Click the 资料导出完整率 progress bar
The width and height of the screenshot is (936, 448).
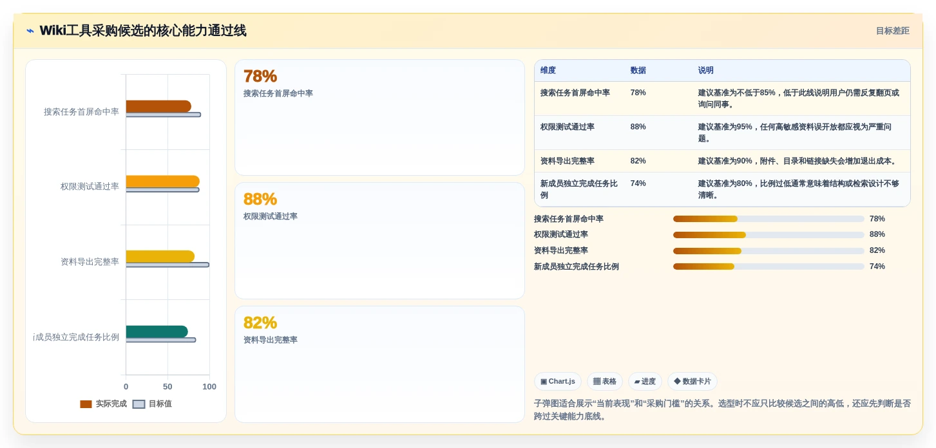coord(769,250)
